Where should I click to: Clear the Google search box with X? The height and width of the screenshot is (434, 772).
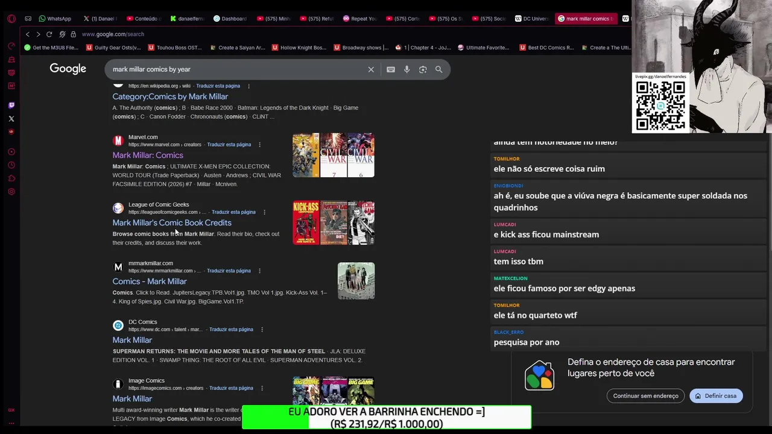pos(371,69)
